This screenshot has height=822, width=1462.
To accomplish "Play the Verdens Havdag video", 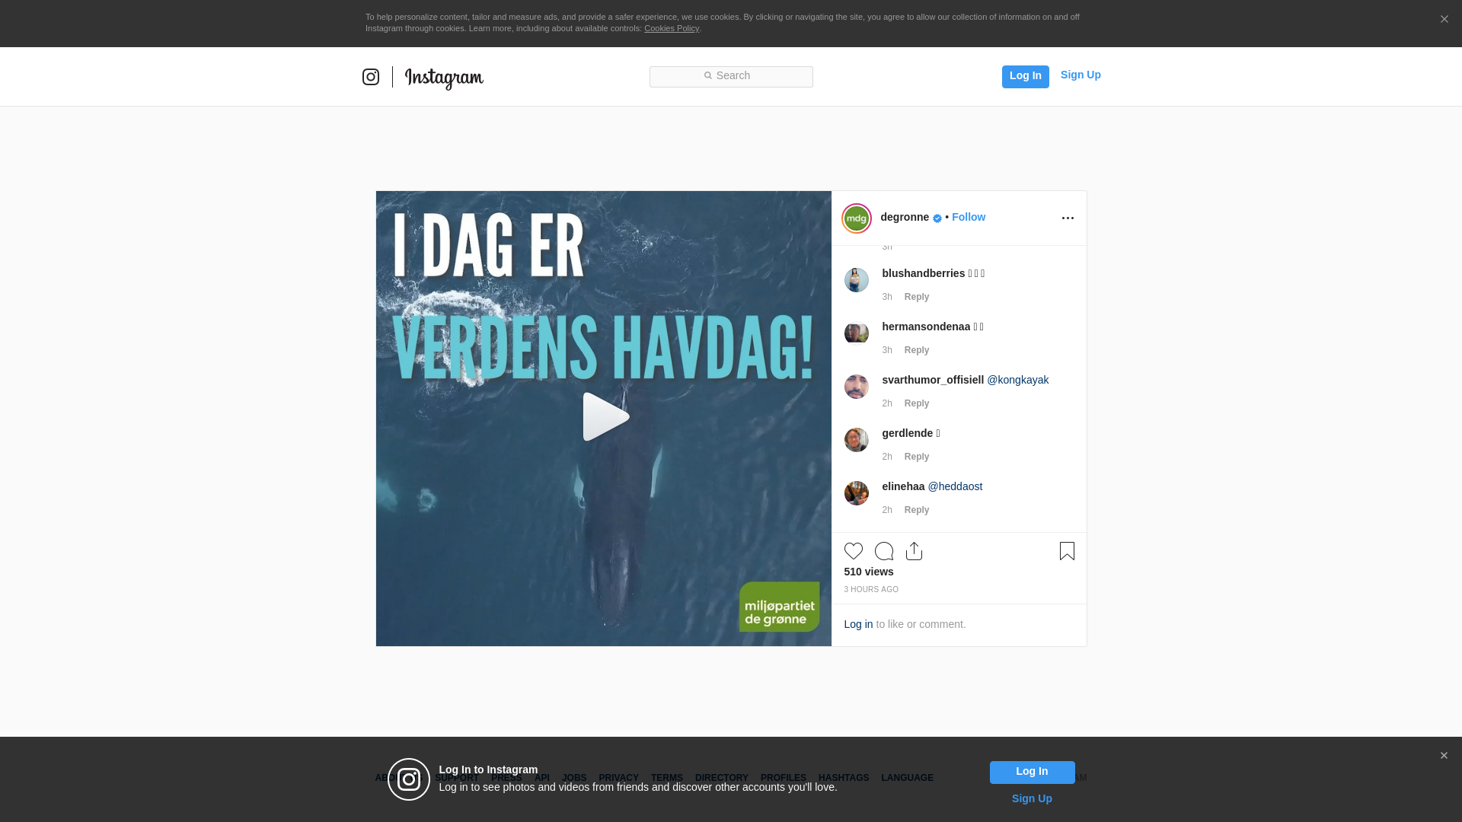I will click(x=605, y=417).
